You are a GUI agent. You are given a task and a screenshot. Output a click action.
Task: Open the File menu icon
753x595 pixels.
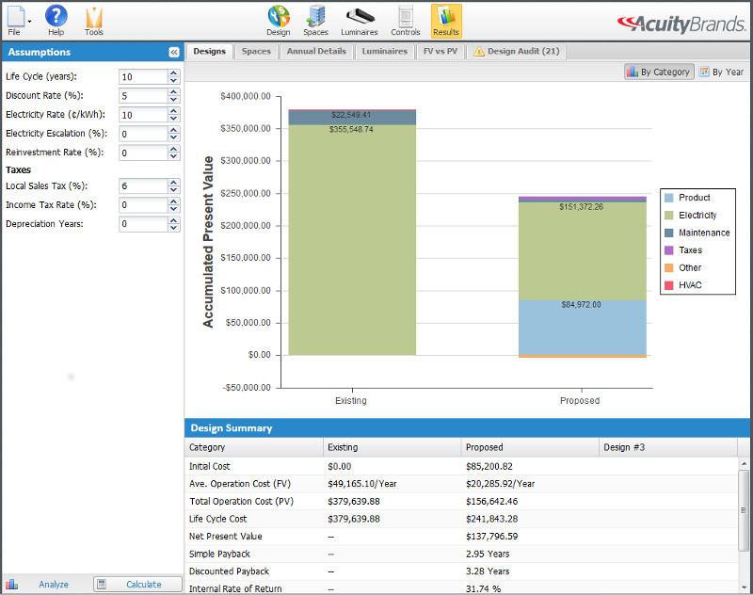coord(16,18)
